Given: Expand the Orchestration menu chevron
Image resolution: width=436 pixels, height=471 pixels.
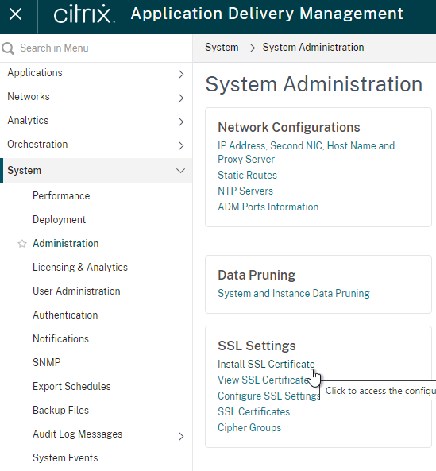Looking at the screenshot, I should tap(180, 145).
